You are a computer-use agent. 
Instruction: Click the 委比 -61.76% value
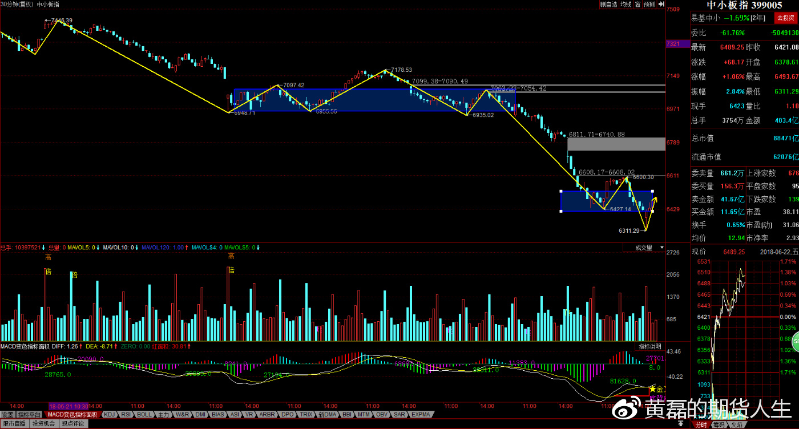733,33
